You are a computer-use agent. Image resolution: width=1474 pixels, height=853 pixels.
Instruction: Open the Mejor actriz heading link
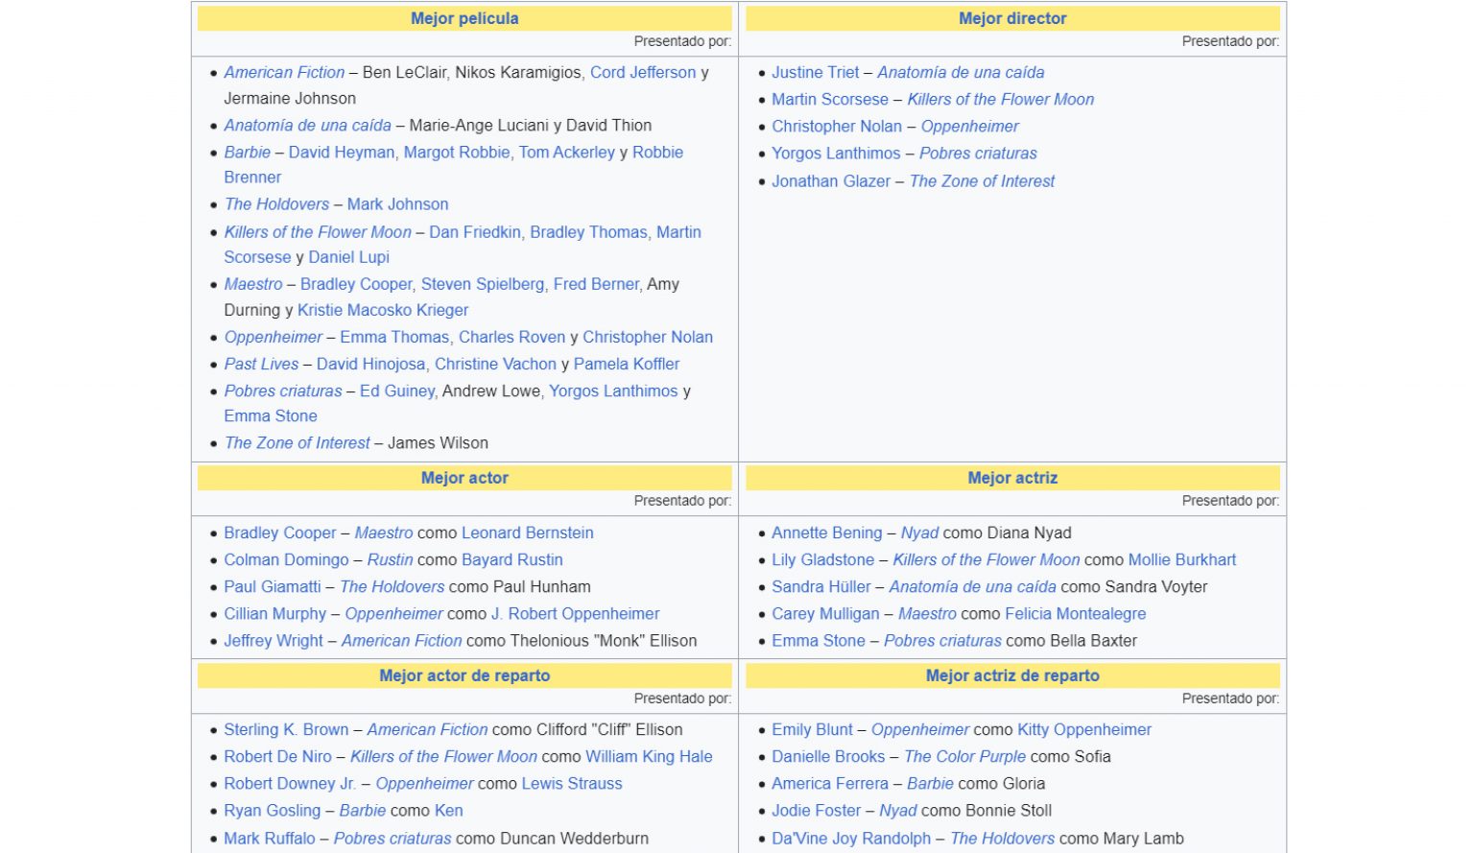pyautogui.click(x=1012, y=478)
